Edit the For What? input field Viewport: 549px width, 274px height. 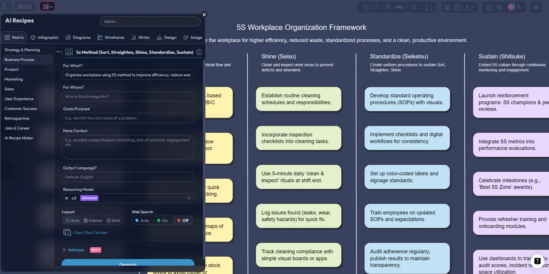128,75
